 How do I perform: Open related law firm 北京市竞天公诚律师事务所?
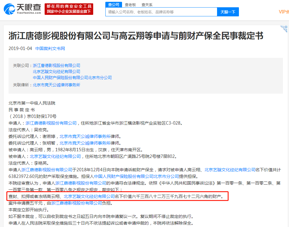[56, 85]
